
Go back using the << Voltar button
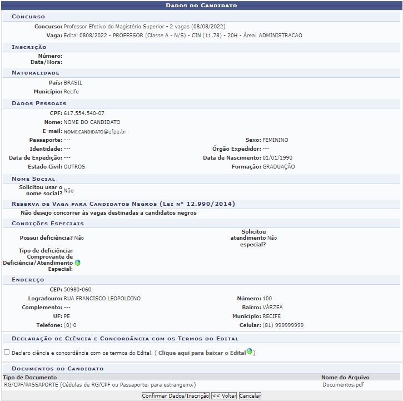click(x=224, y=396)
